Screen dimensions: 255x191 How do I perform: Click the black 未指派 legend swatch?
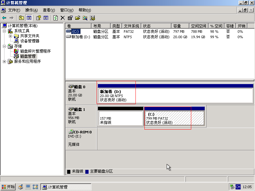[69, 172]
